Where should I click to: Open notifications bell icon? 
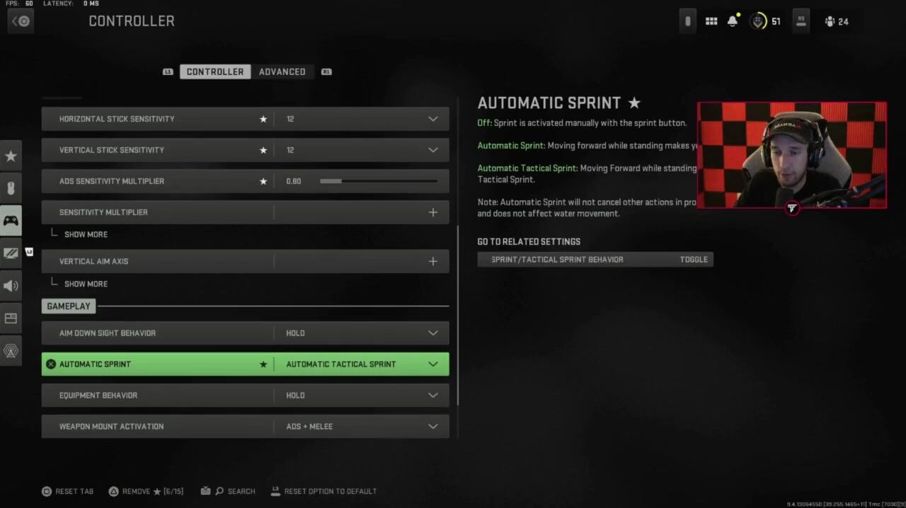733,21
